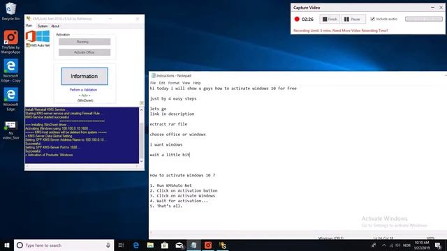Open the Microsoft Edge desktop shortcut
Image resolution: width=447 pixels, height=251 pixels.
coord(11,99)
